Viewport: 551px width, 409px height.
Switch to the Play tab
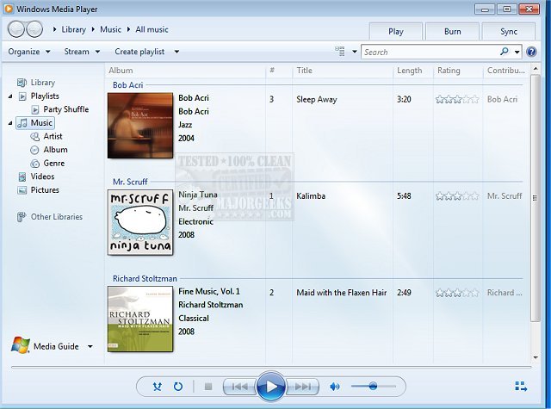coord(396,32)
